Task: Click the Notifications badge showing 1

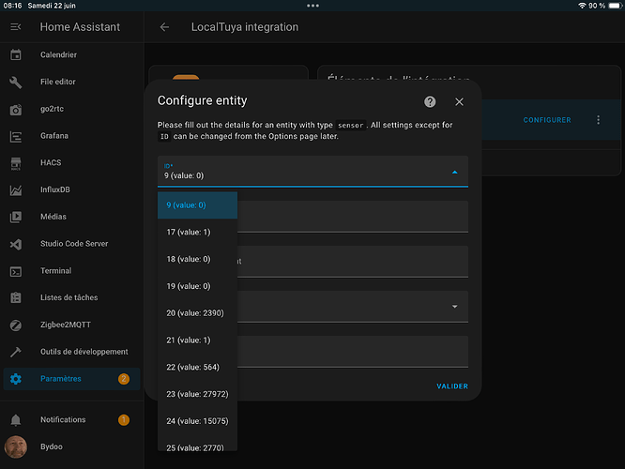Action: coord(124,419)
